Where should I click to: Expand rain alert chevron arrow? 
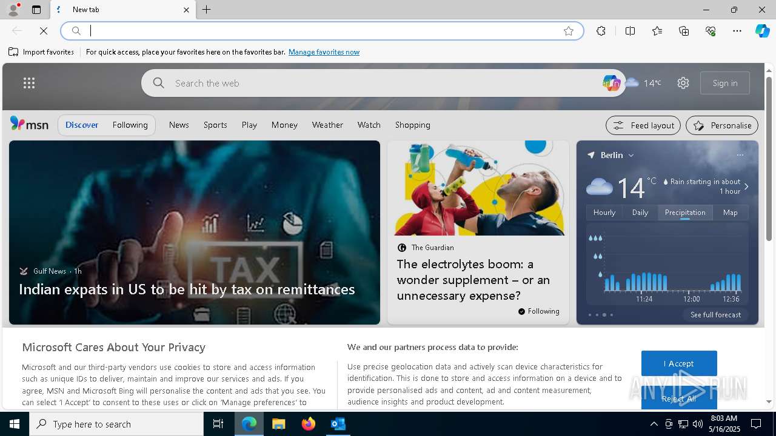click(x=746, y=187)
